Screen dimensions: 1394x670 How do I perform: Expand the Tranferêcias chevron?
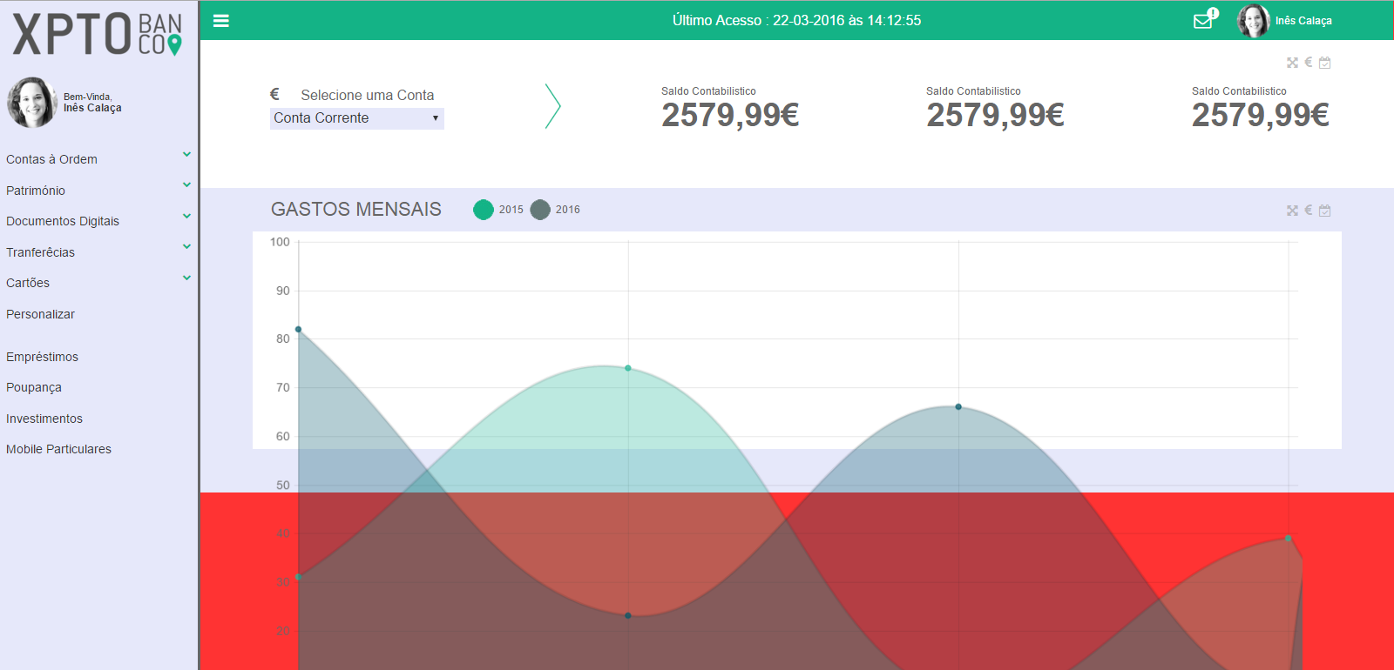click(x=186, y=246)
